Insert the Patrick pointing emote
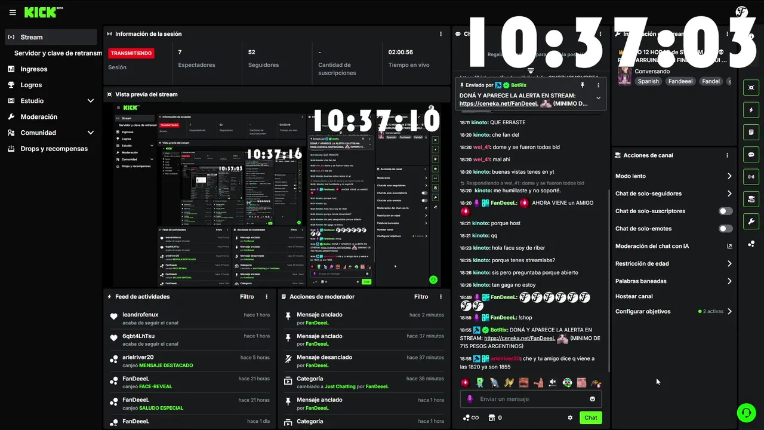 tap(539, 383)
